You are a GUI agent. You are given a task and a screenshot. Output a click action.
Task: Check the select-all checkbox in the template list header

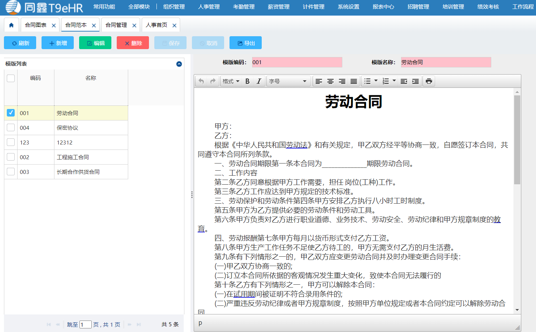pyautogui.click(x=11, y=78)
